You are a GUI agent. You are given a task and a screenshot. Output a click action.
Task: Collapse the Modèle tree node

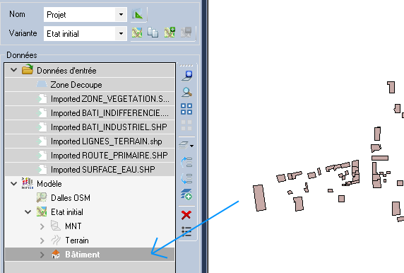(13, 184)
